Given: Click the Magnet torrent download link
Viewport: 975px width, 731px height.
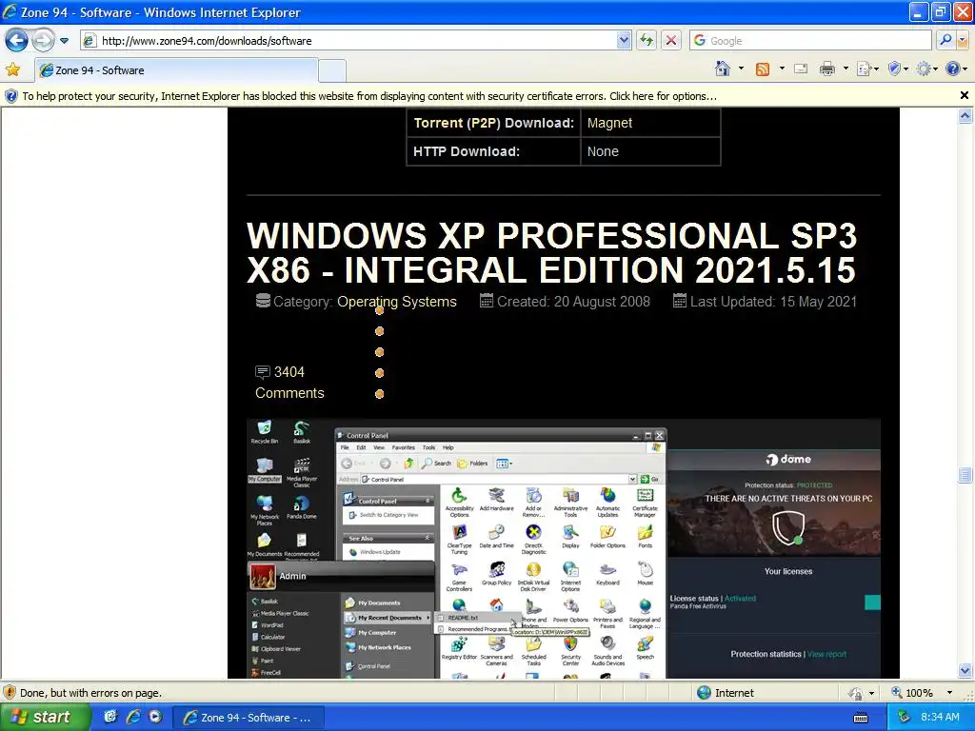Looking at the screenshot, I should [x=609, y=123].
